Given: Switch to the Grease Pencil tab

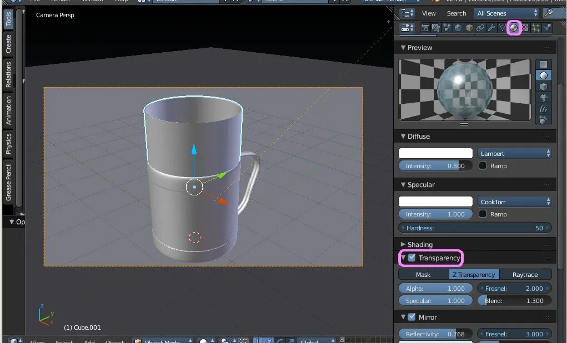Looking at the screenshot, I should 8,182.
